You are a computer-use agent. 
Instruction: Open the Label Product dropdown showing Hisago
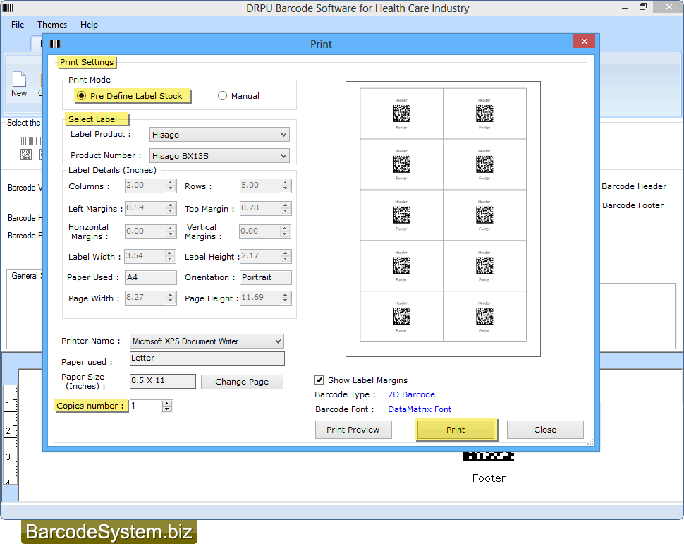(219, 135)
